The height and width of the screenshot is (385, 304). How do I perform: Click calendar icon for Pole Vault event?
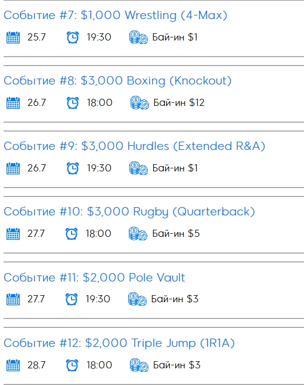tap(13, 299)
